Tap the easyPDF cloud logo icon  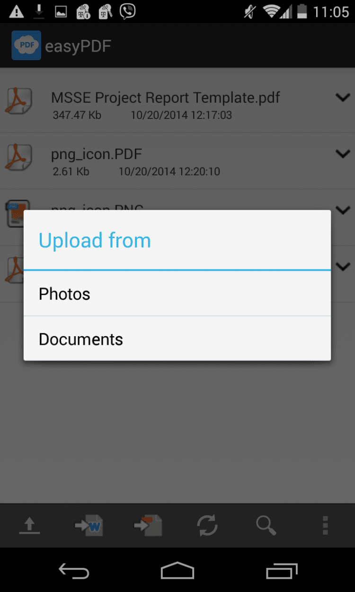pyautogui.click(x=26, y=45)
